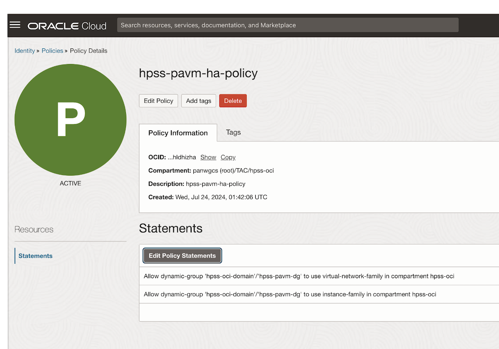Focus the resources and services search box
Viewport: 499px width, 349px height.
point(288,25)
